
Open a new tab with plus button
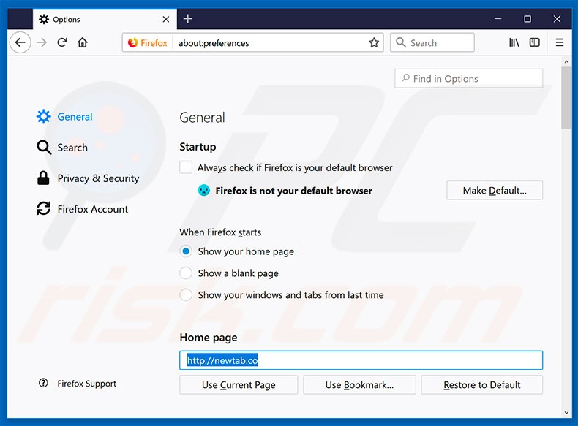tap(187, 19)
